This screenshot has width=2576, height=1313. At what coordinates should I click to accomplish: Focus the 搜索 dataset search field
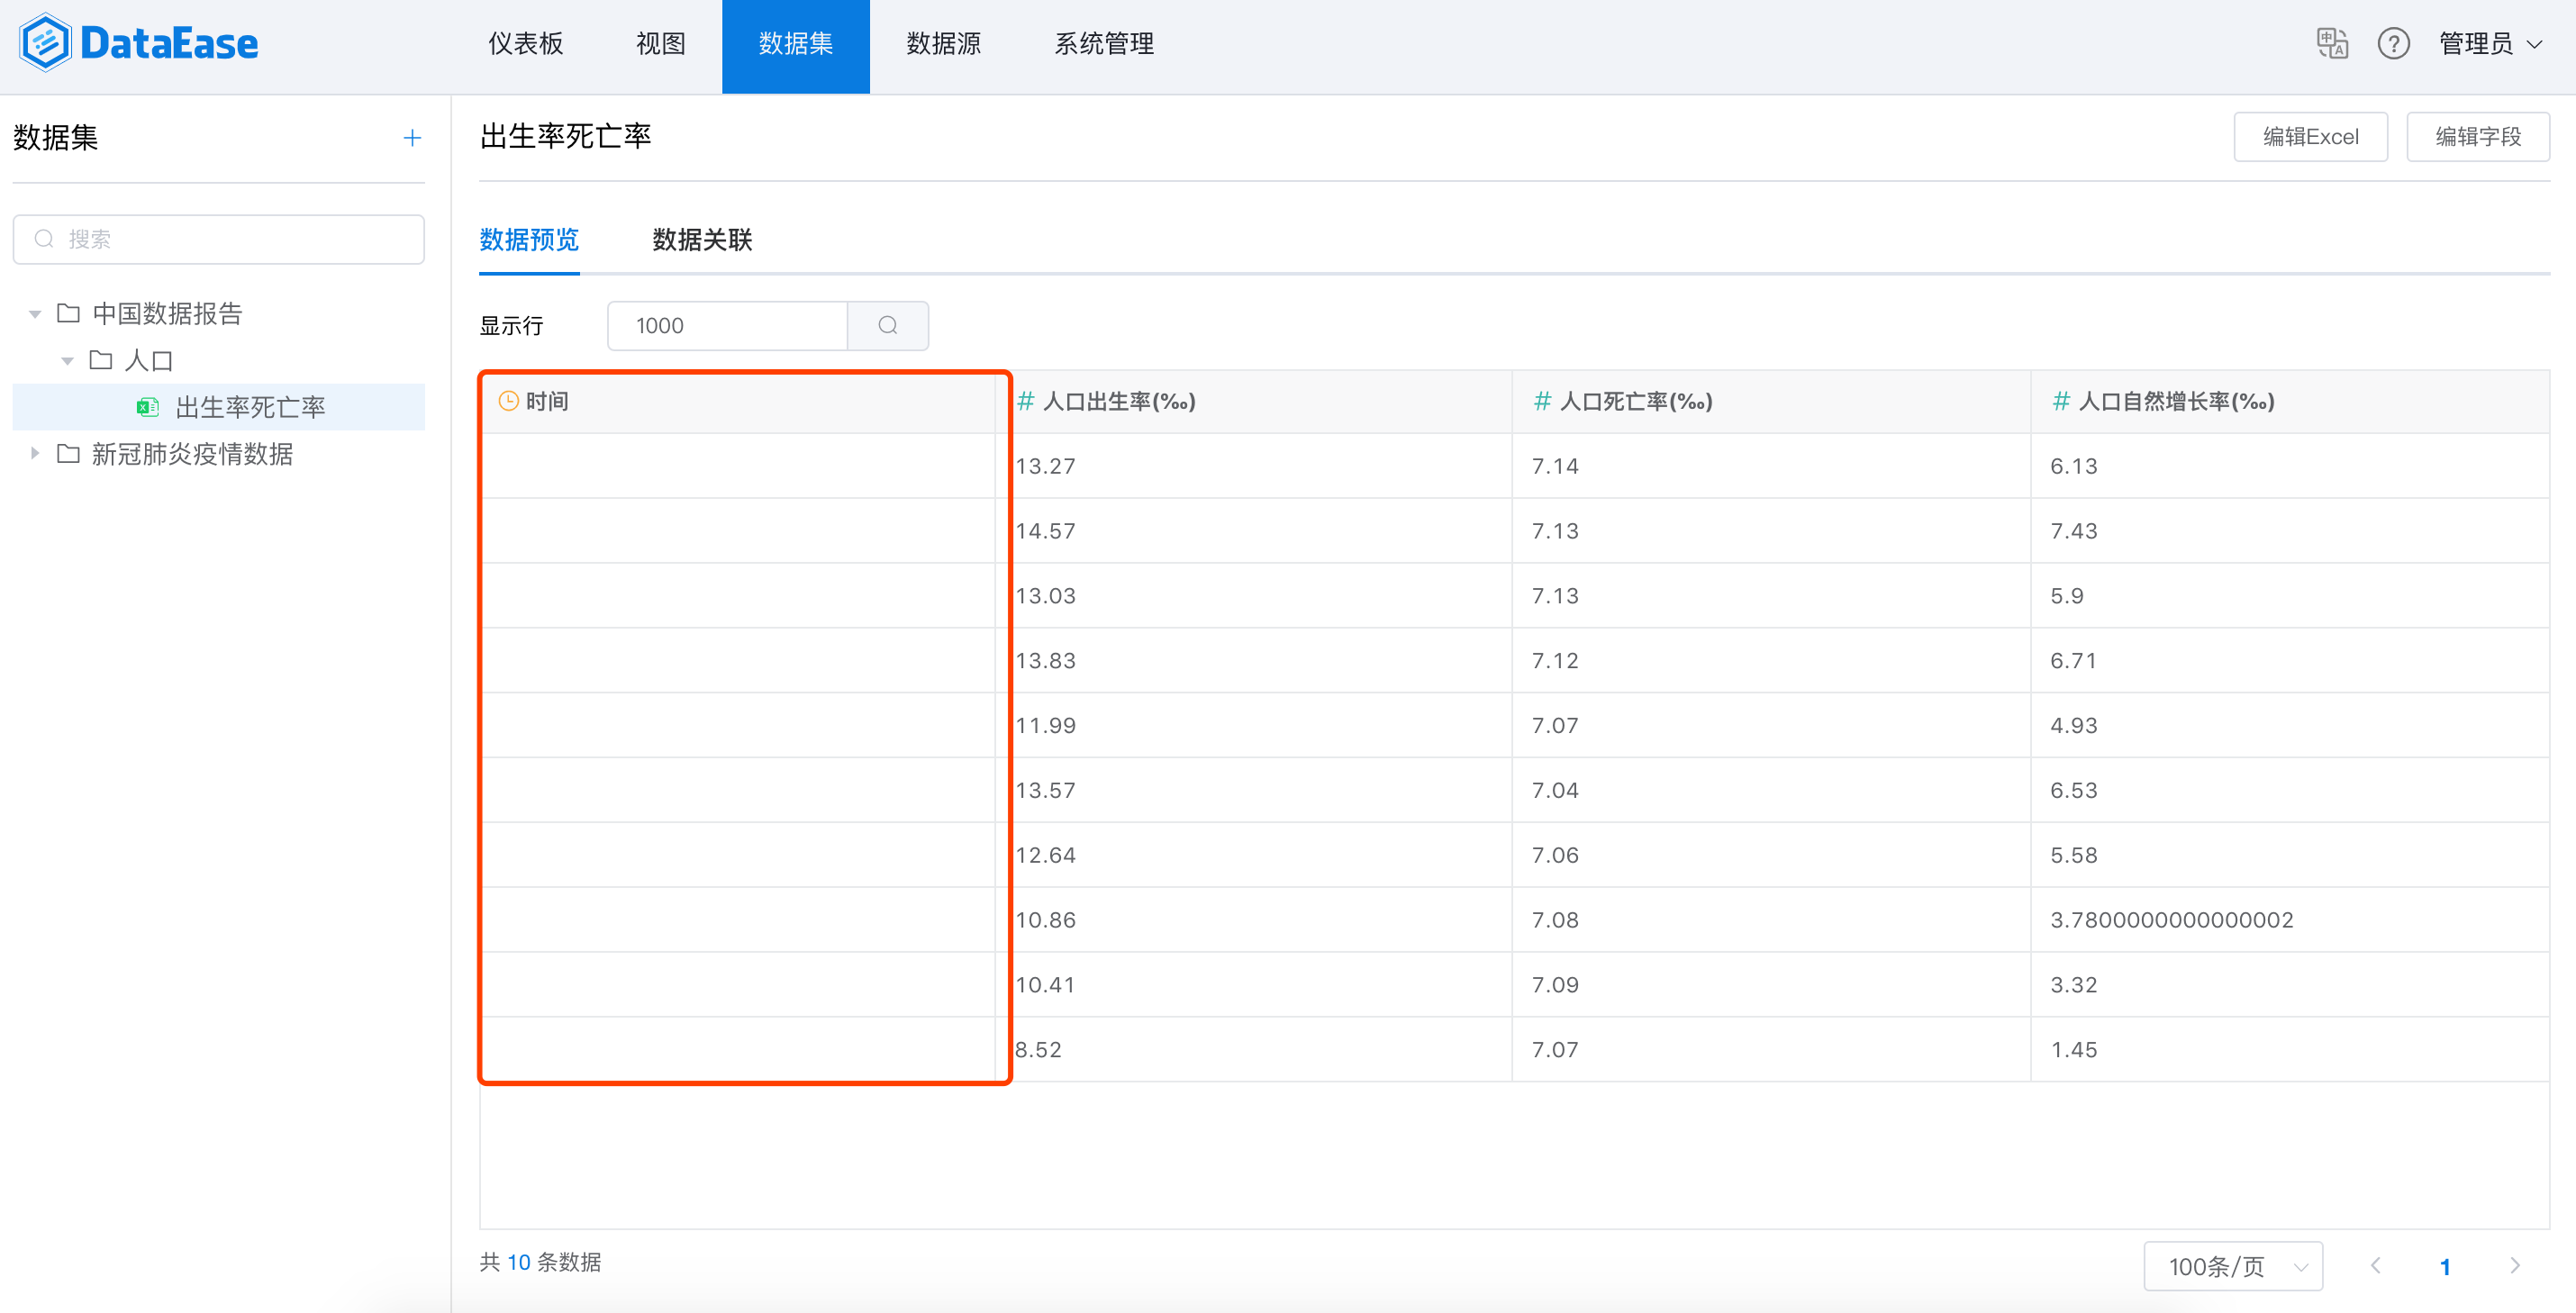coord(219,239)
